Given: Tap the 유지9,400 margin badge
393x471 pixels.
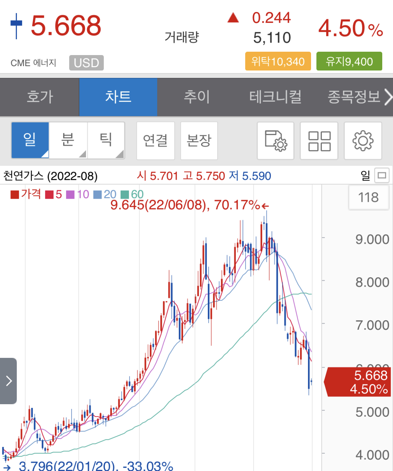Looking at the screenshot, I should tap(349, 61).
